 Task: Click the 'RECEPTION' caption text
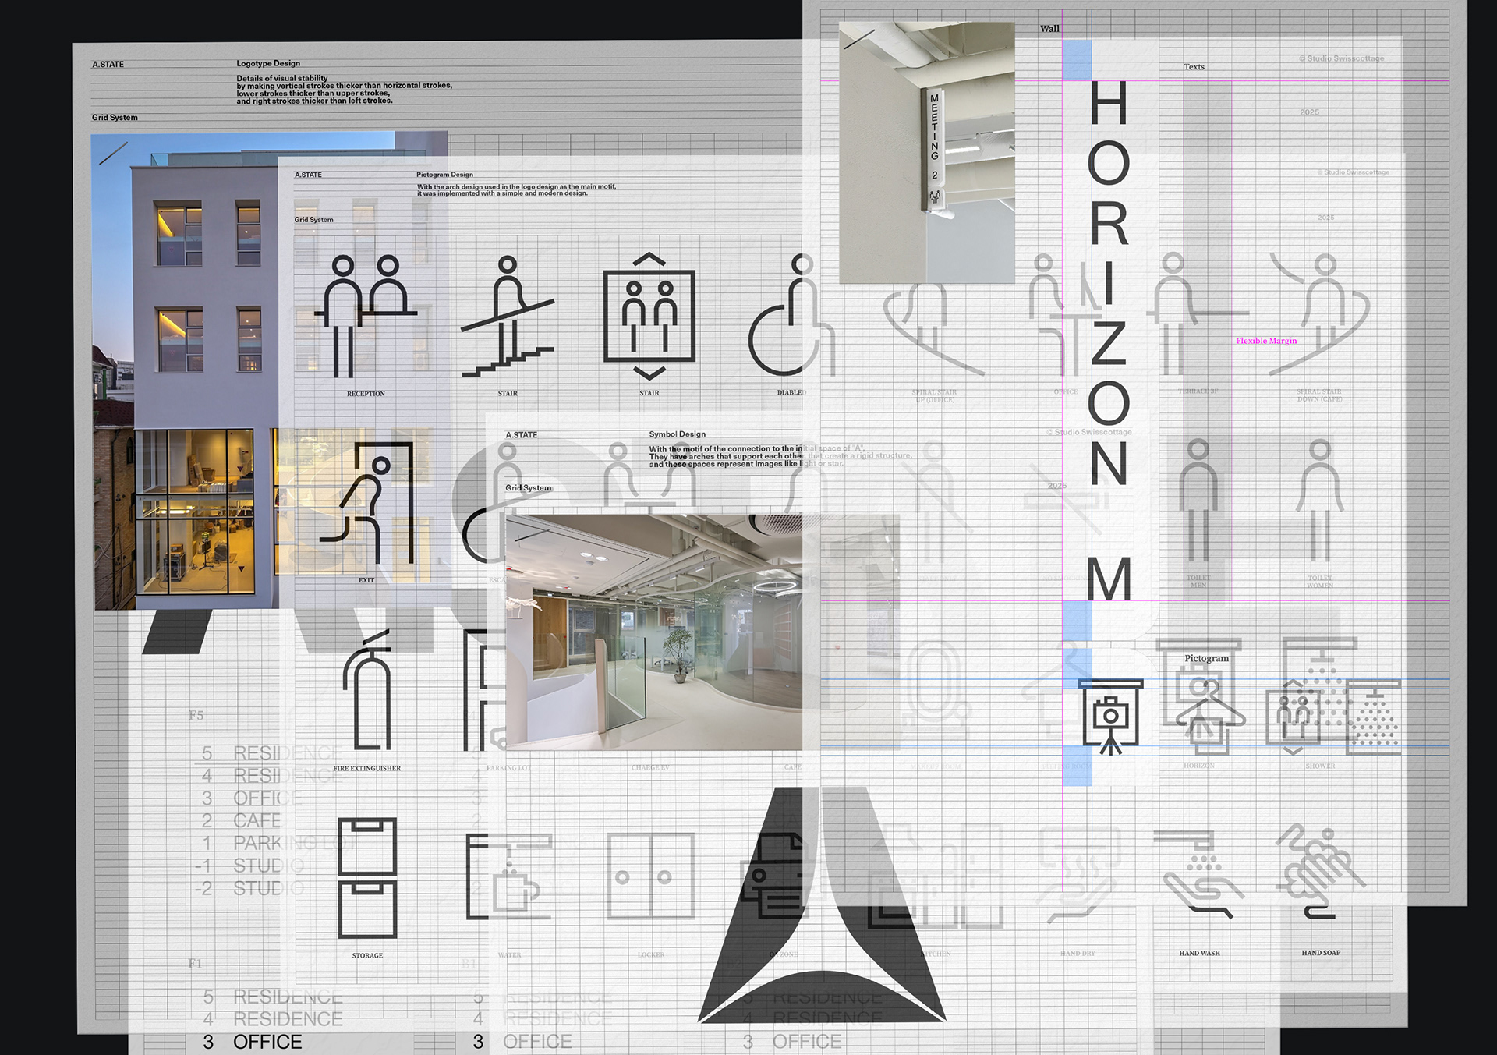[366, 394]
